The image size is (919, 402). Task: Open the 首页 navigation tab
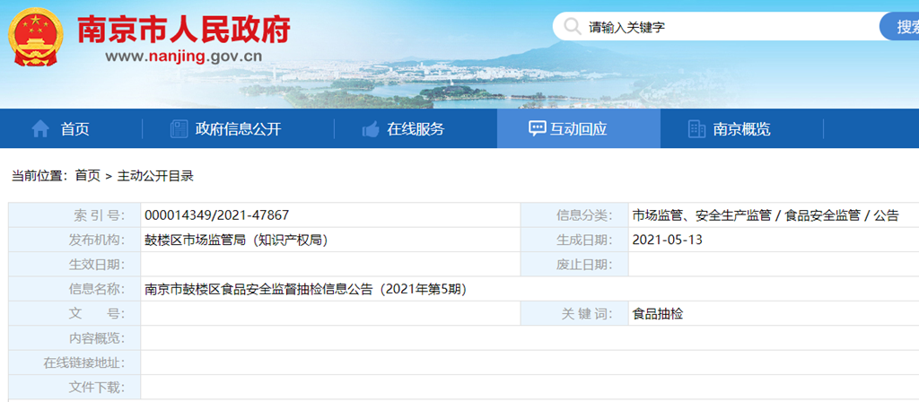coord(74,129)
